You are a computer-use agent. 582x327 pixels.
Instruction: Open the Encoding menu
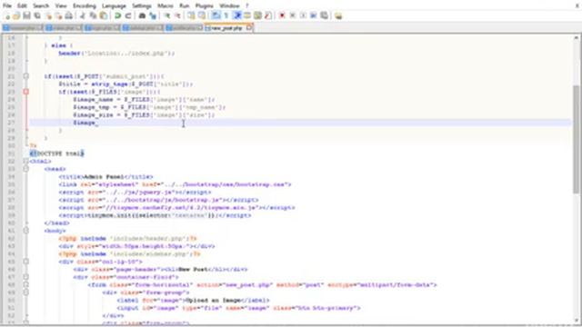(85, 5)
